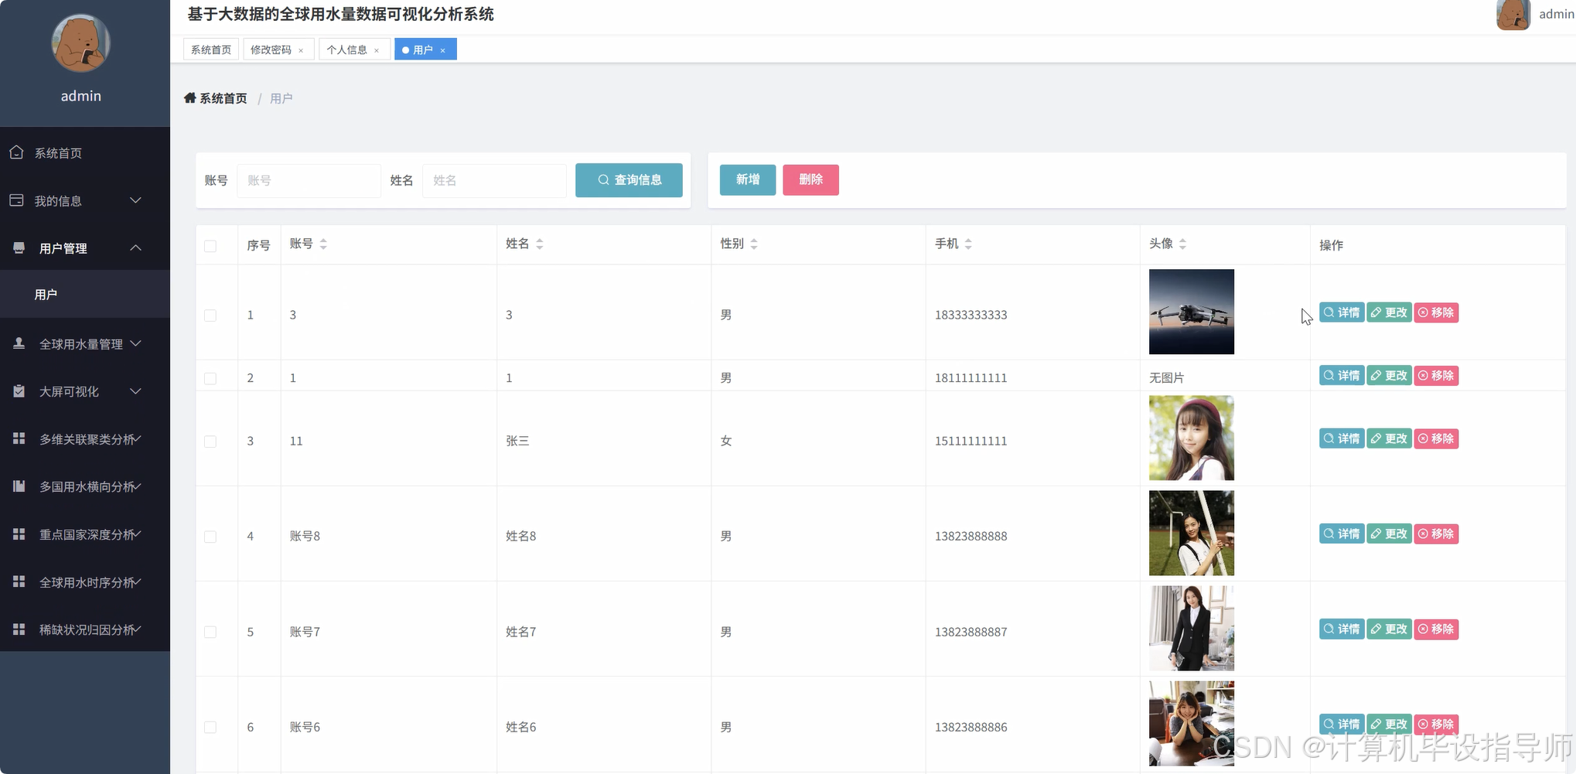This screenshot has height=774, width=1576.
Task: Sort the table by 账号 column
Action: tap(323, 244)
